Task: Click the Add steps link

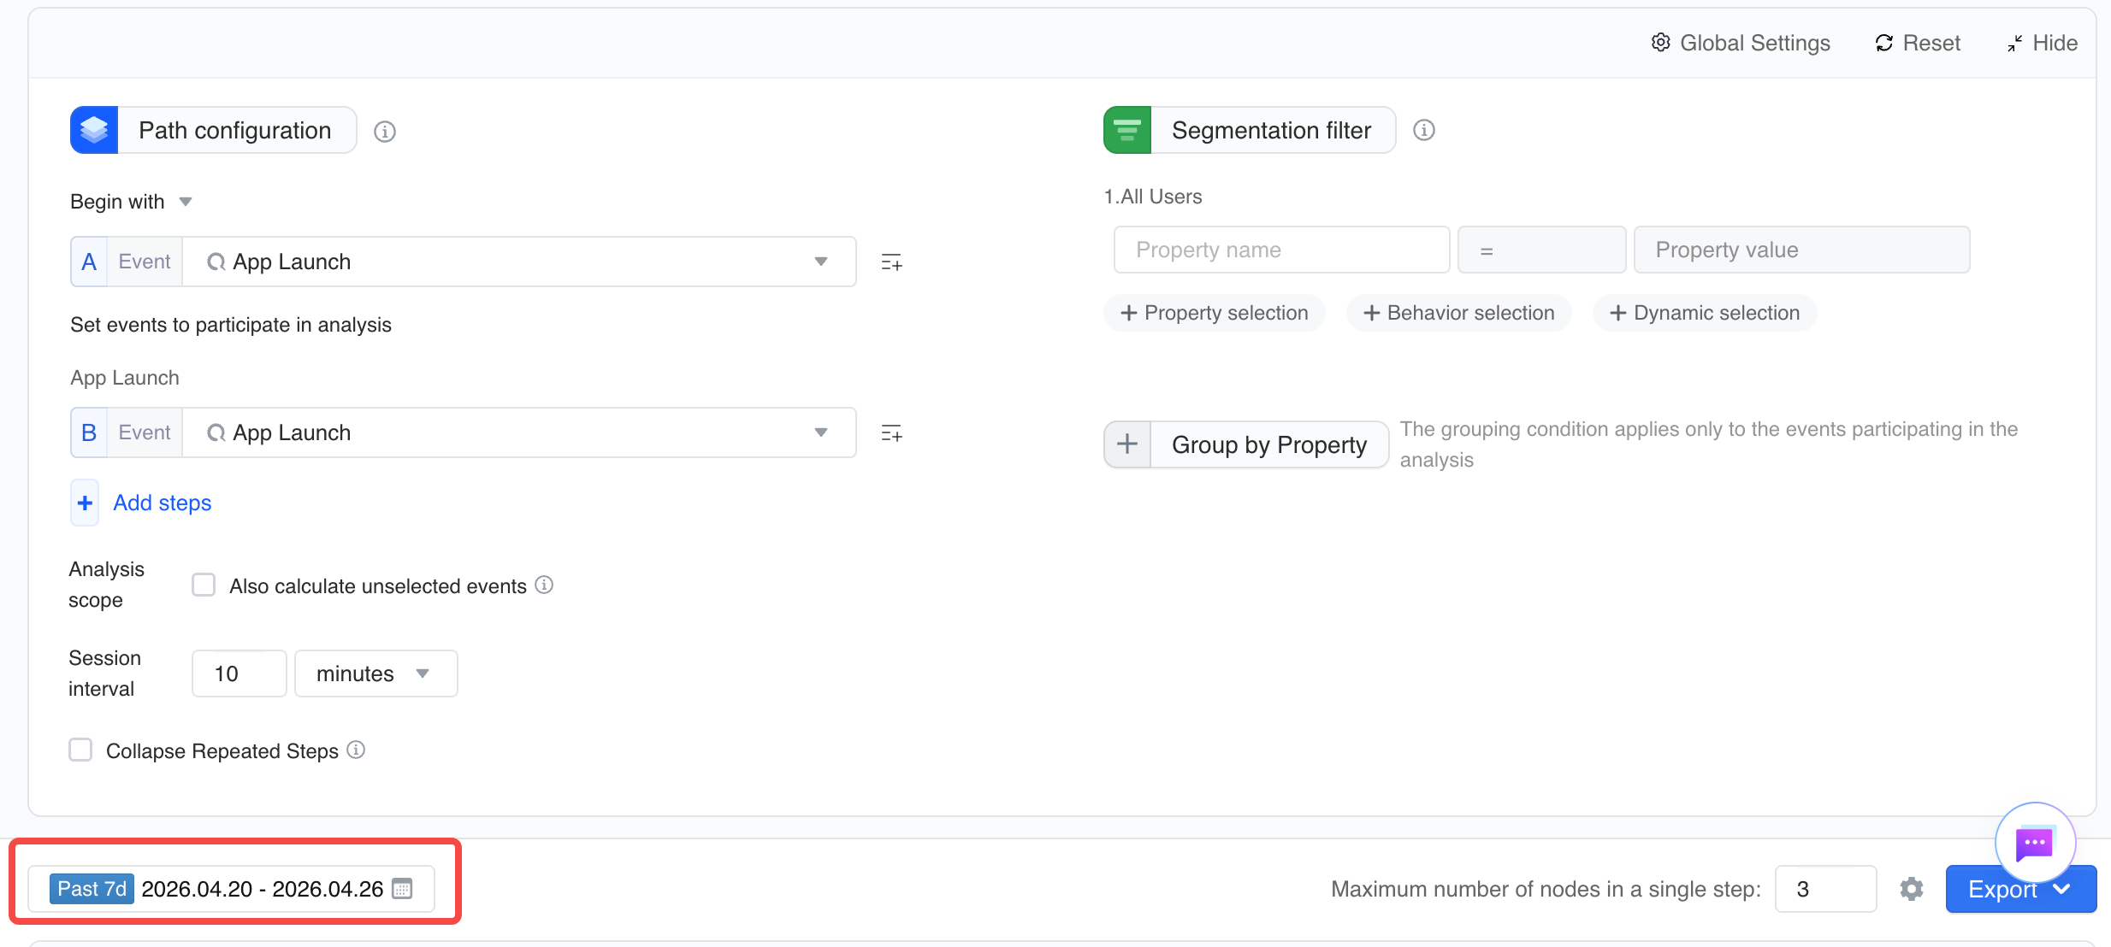Action: pos(163,503)
